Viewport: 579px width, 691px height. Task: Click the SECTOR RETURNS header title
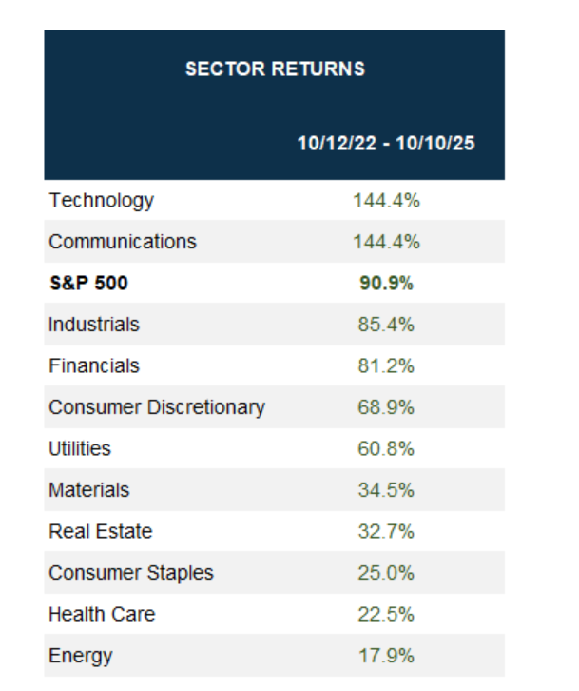click(275, 69)
